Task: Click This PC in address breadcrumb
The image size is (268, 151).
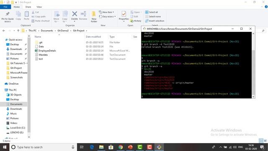Action: (x=33, y=31)
